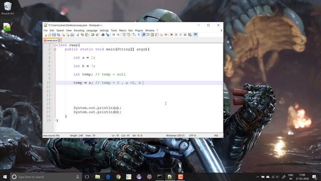Open the Search menu
This screenshot has height=181, width=321.
pos(60,30)
